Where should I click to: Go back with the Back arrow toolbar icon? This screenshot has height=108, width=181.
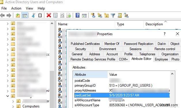pos(2,15)
